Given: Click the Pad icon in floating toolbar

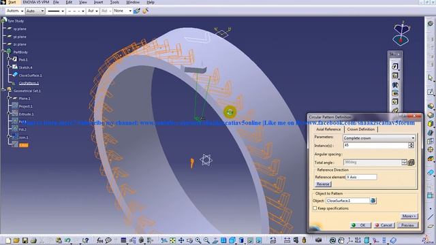Looking at the screenshot, I should (395, 67).
